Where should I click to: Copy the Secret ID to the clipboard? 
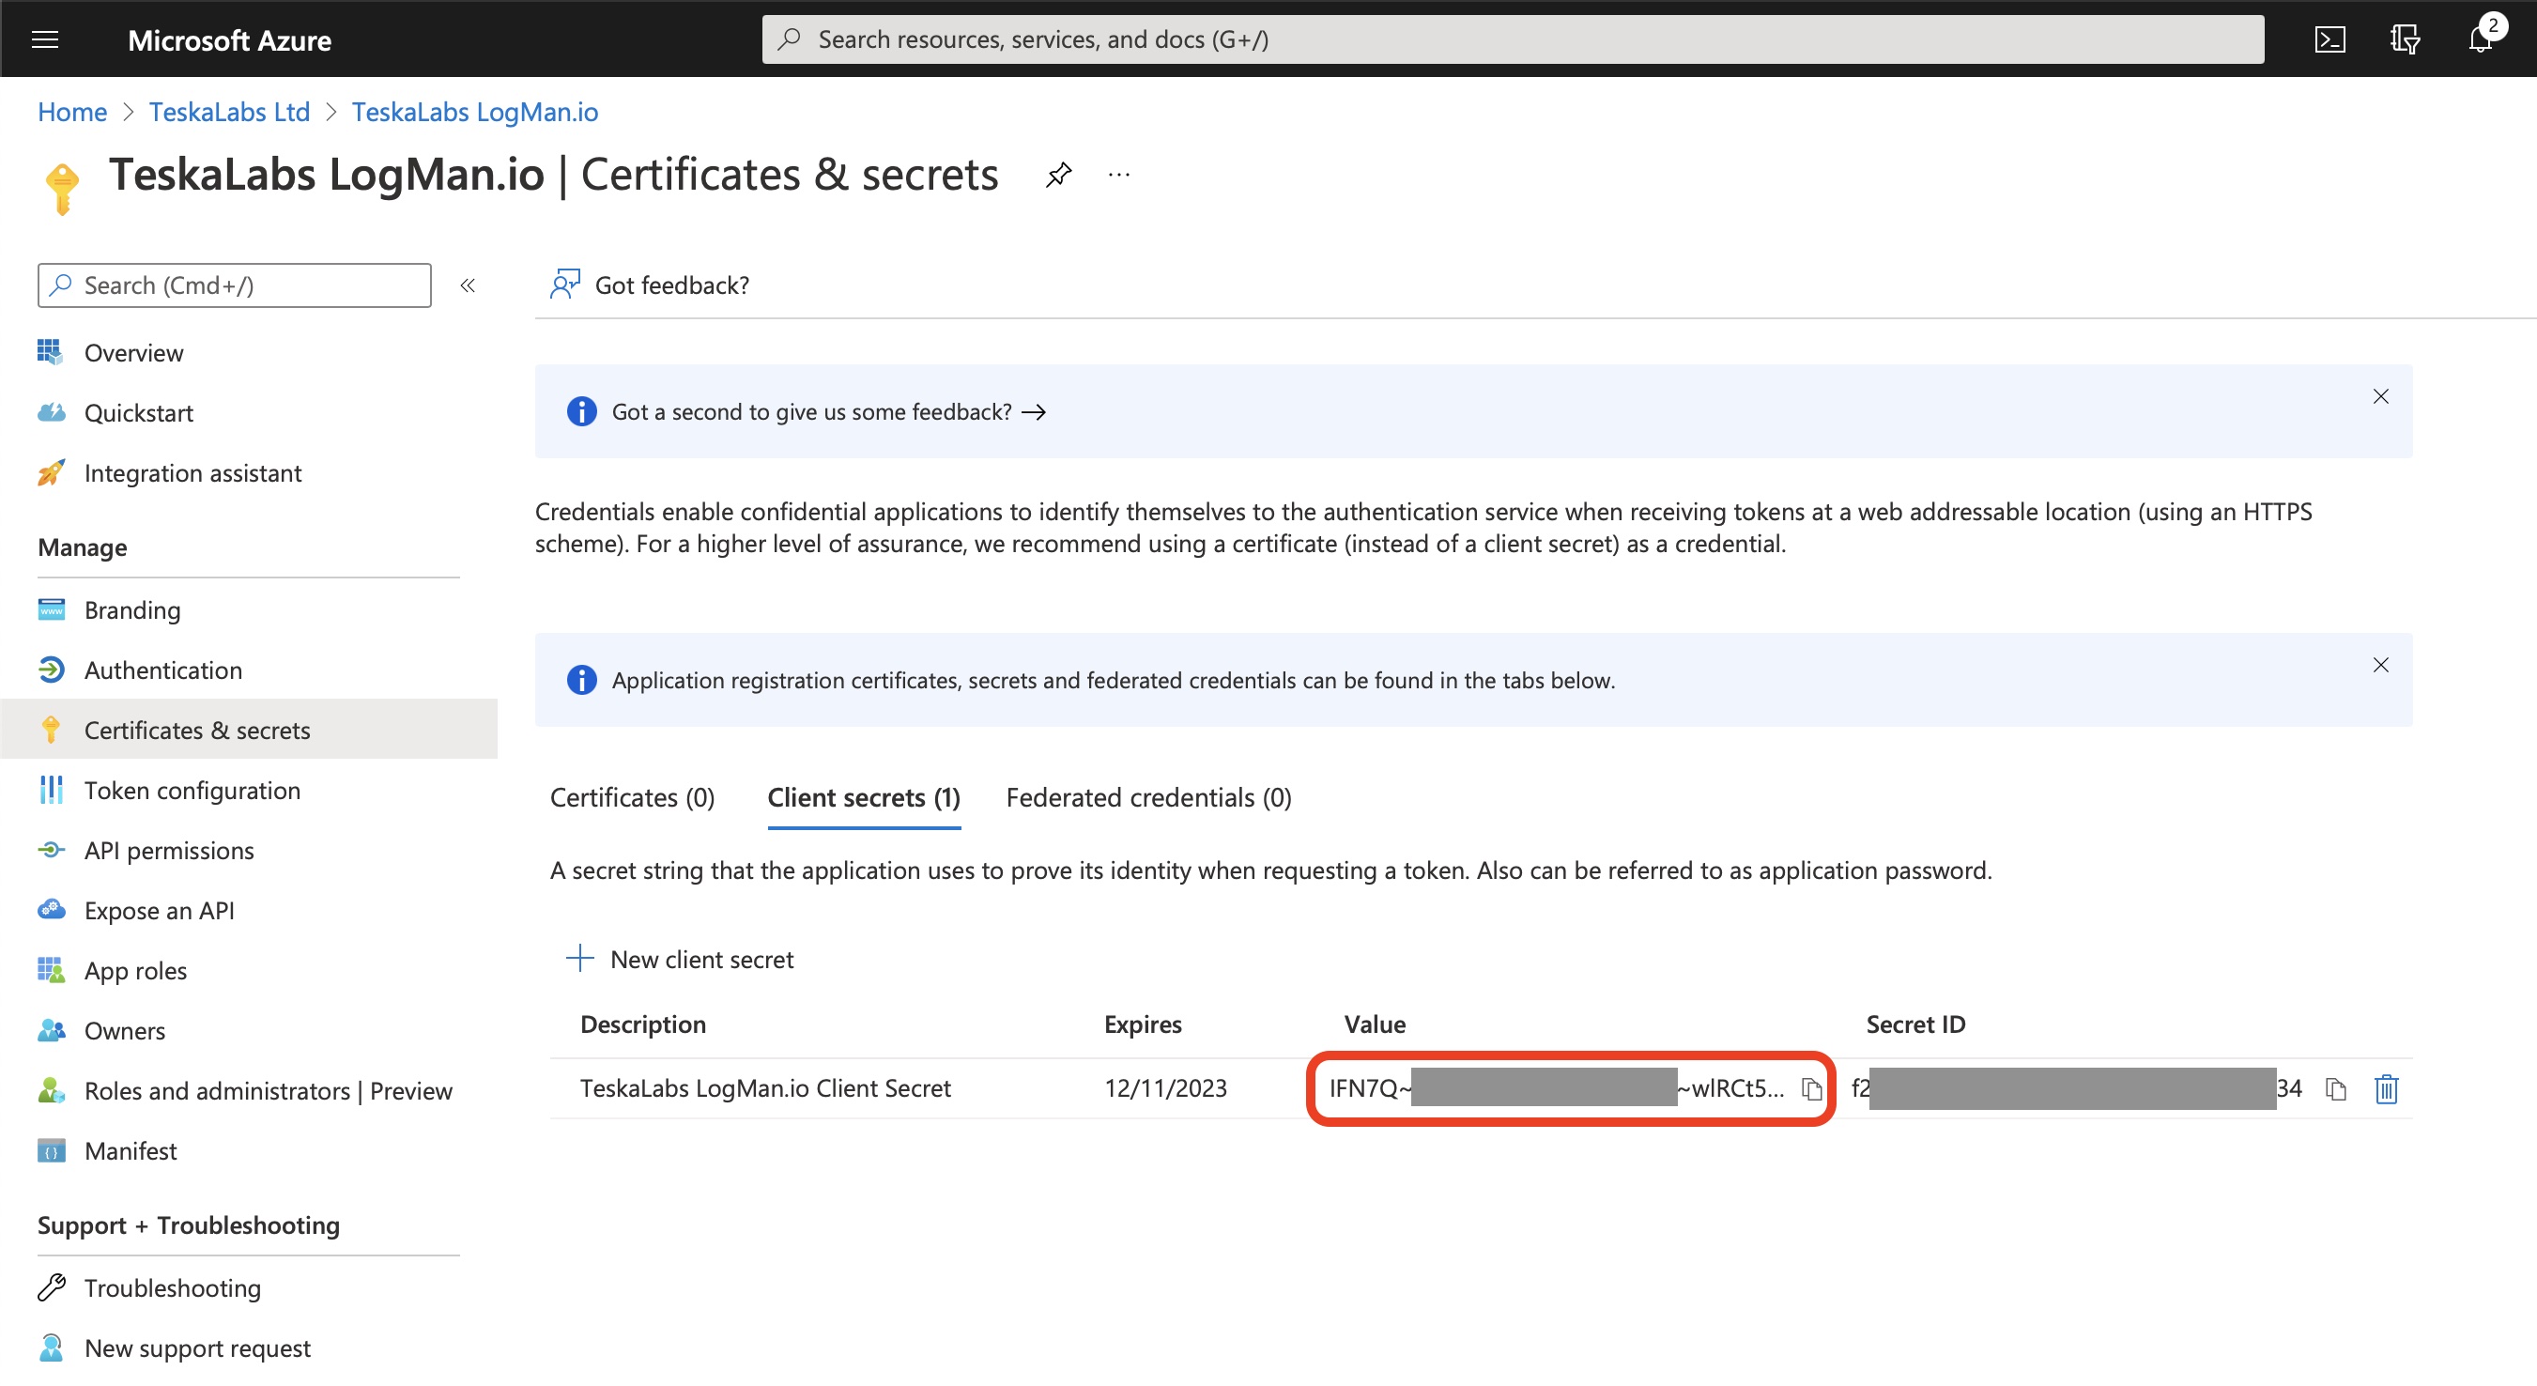tap(2335, 1088)
